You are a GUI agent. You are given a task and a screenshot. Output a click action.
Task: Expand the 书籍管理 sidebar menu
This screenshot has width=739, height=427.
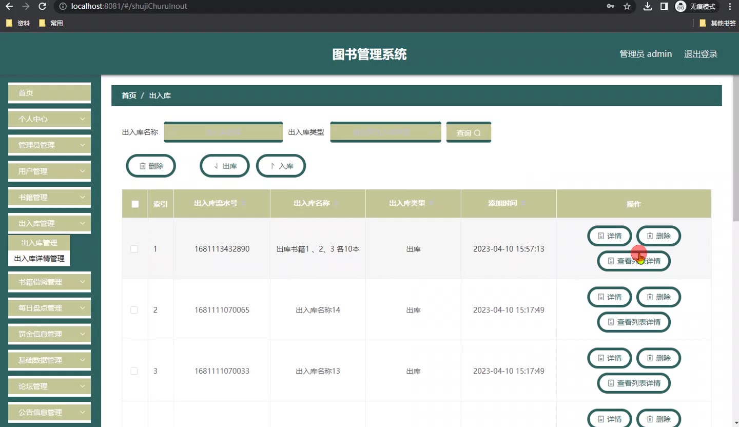click(x=49, y=198)
